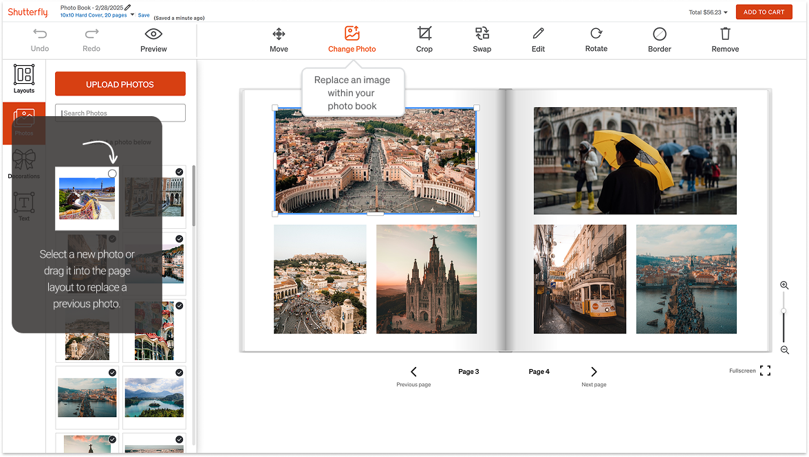Toggle the checkmark on the red-striped building thumbnail

pos(179,306)
